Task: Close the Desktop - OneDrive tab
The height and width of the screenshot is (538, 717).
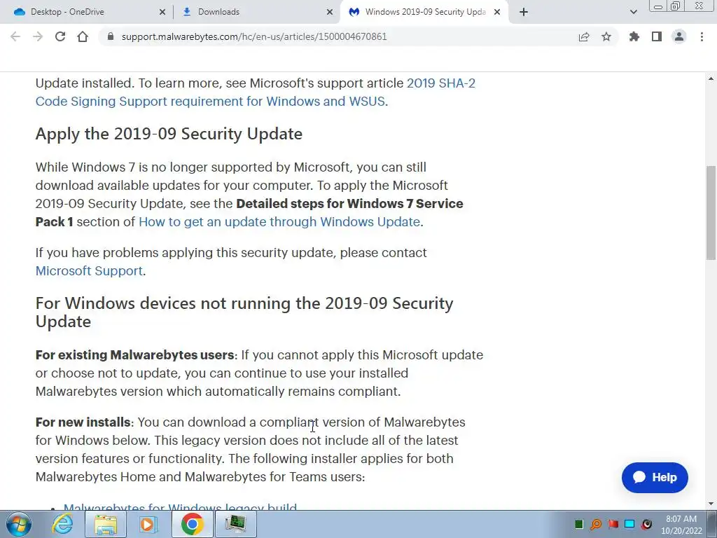Action: click(162, 12)
